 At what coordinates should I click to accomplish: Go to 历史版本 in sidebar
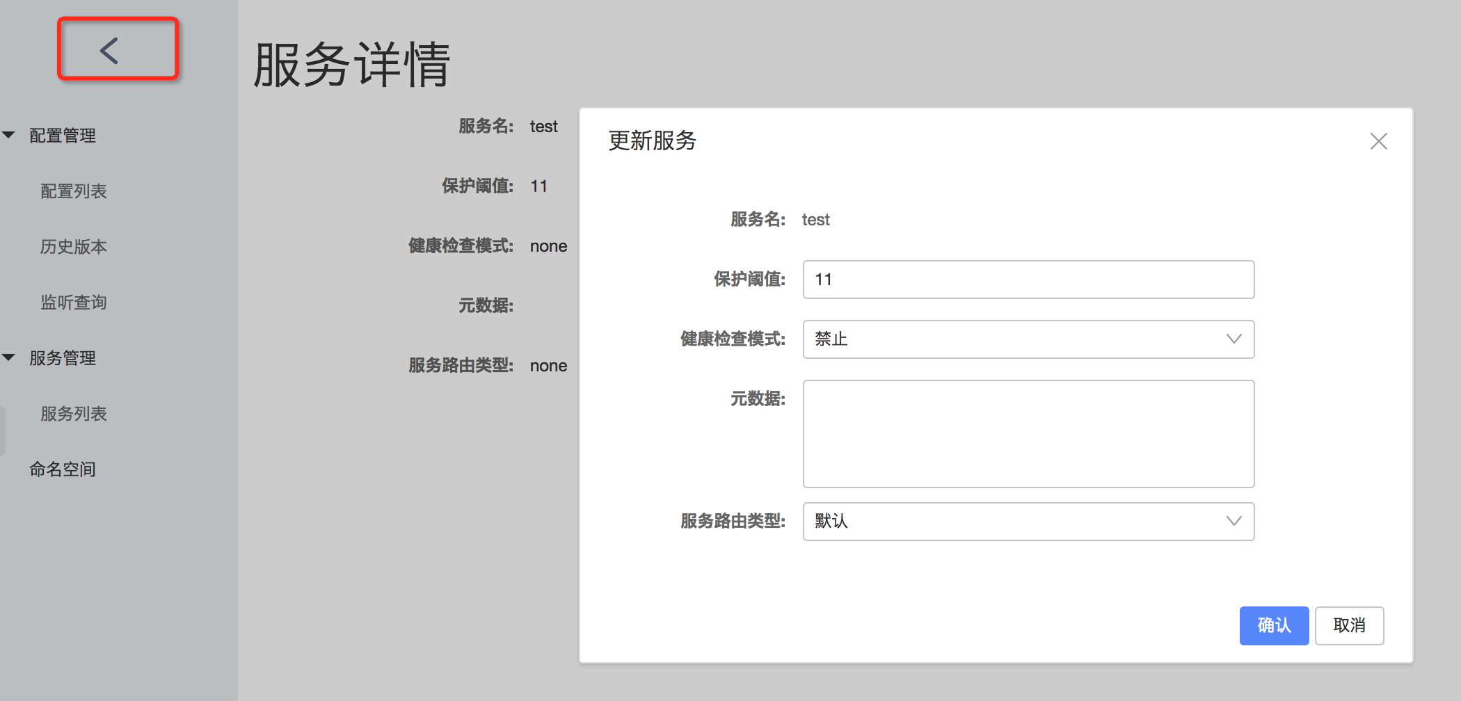click(74, 247)
